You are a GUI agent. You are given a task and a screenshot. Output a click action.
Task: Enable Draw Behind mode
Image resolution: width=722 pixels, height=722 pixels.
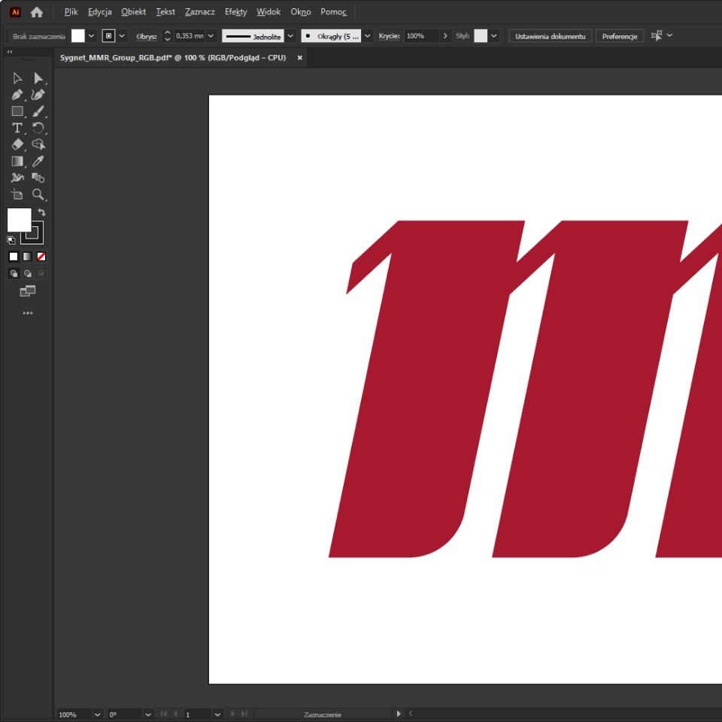tap(28, 274)
